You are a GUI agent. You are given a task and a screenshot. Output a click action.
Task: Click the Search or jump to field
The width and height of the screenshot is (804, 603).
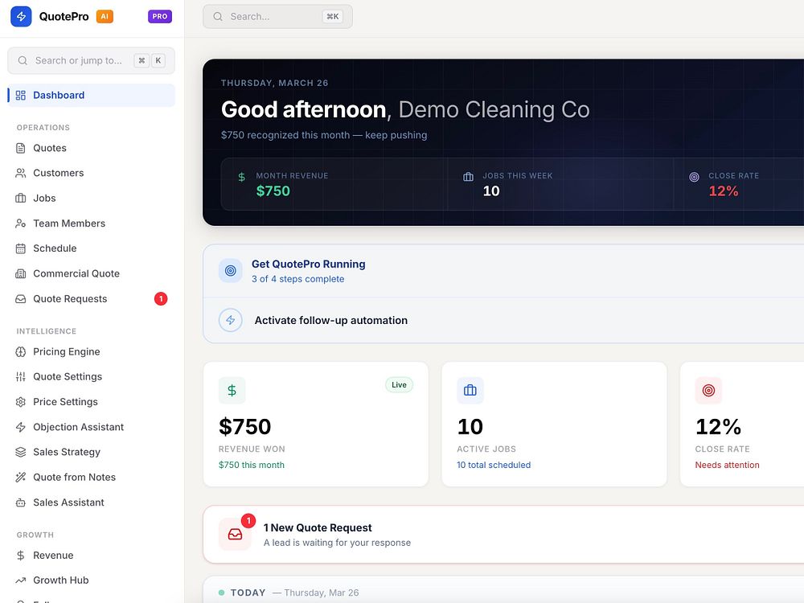click(x=92, y=60)
